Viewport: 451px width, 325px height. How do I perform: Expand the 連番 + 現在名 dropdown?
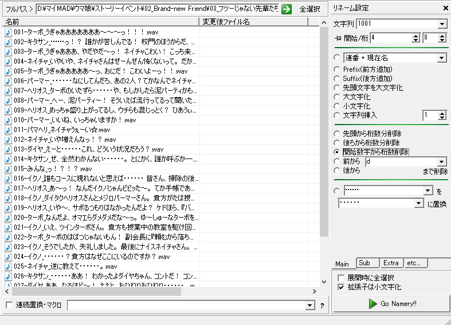[441, 58]
